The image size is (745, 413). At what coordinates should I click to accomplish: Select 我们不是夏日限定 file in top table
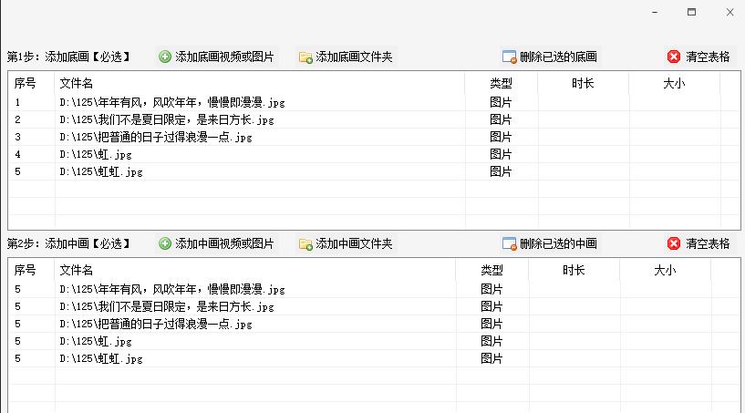click(167, 119)
